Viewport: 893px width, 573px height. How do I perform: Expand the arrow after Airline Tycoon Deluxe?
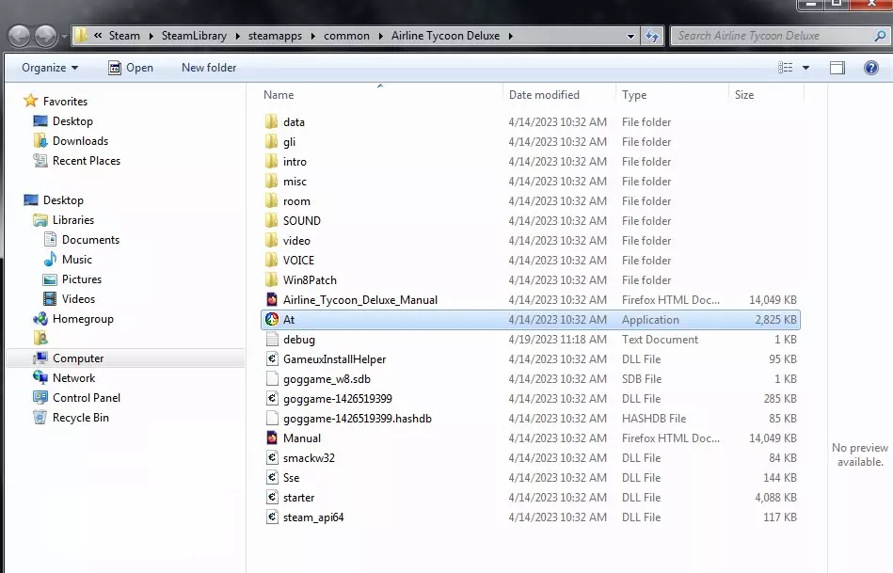(x=510, y=36)
